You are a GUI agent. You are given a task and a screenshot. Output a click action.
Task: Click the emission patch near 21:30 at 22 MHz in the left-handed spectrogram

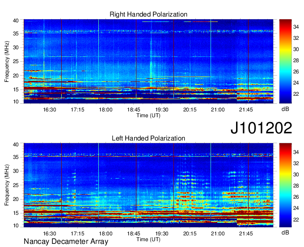(x=234, y=193)
